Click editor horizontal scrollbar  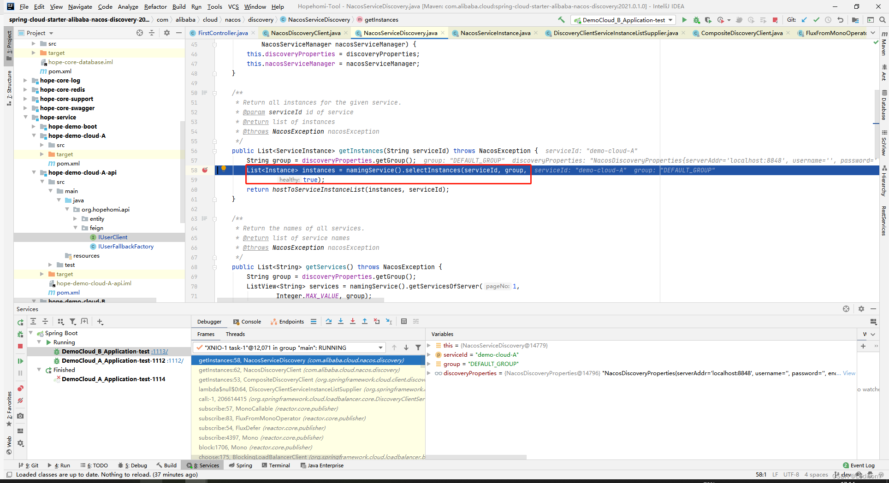coord(301,300)
